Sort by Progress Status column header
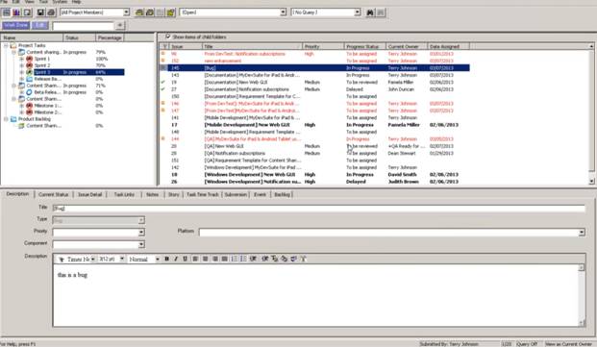The width and height of the screenshot is (597, 347). pos(365,46)
